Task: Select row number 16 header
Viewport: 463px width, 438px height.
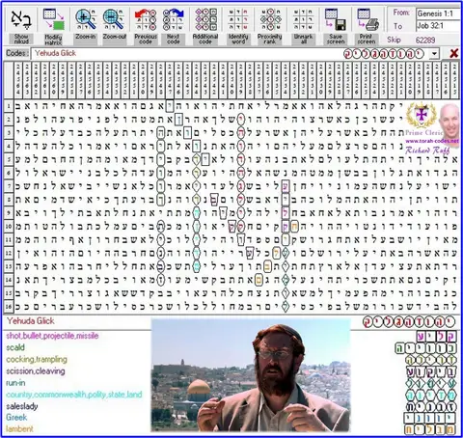Action: [x=9, y=307]
